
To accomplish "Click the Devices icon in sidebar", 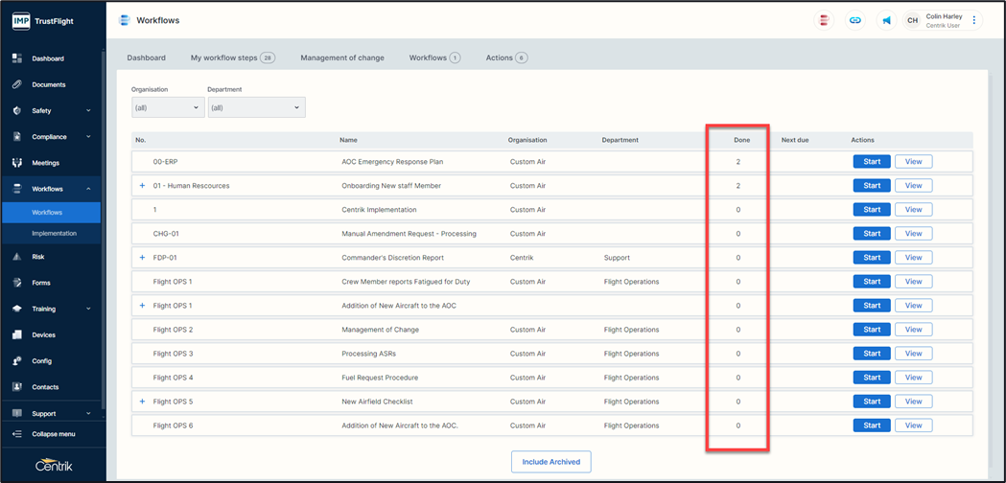I will point(16,335).
